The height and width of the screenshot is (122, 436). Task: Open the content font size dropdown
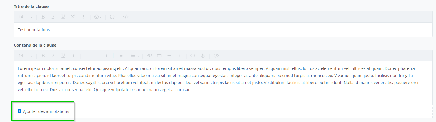click(26, 56)
